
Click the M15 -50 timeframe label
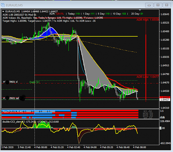148,116
